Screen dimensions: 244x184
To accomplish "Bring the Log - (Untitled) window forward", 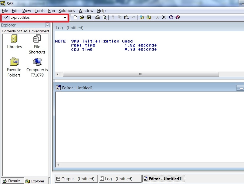I will (x=120, y=179).
